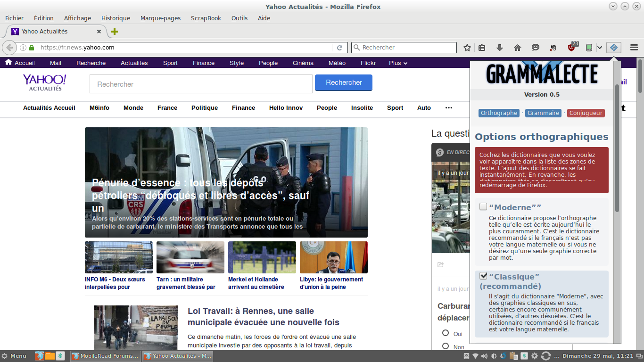Click the brightness tray icon
Screen dimensions: 644x362
(x=494, y=356)
